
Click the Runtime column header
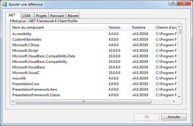tap(142, 27)
